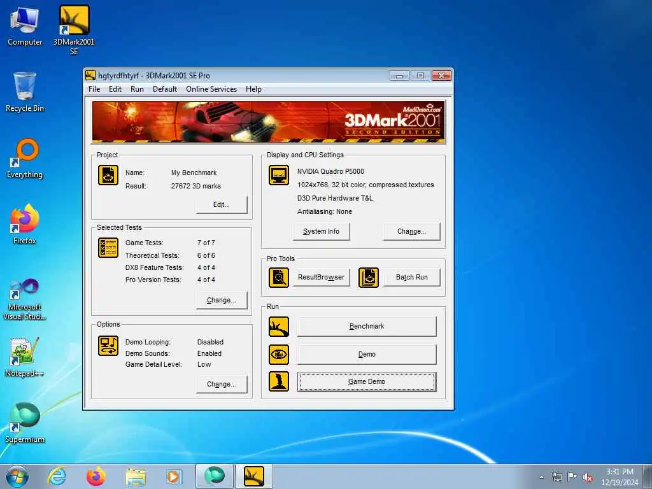Click the Options music-monitor icon

coord(108,346)
